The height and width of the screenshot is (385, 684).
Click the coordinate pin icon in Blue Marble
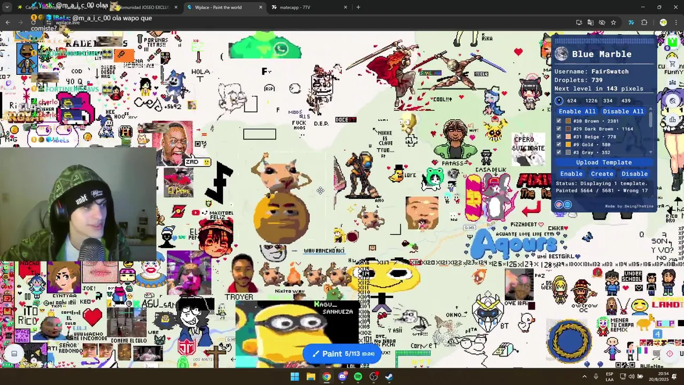(x=559, y=101)
